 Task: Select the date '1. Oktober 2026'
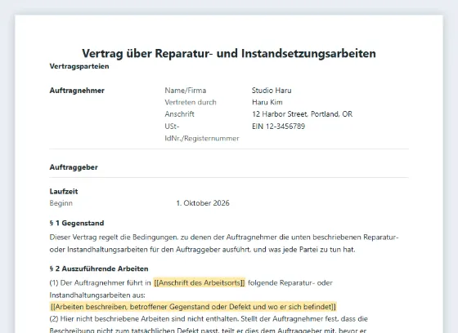coord(203,203)
